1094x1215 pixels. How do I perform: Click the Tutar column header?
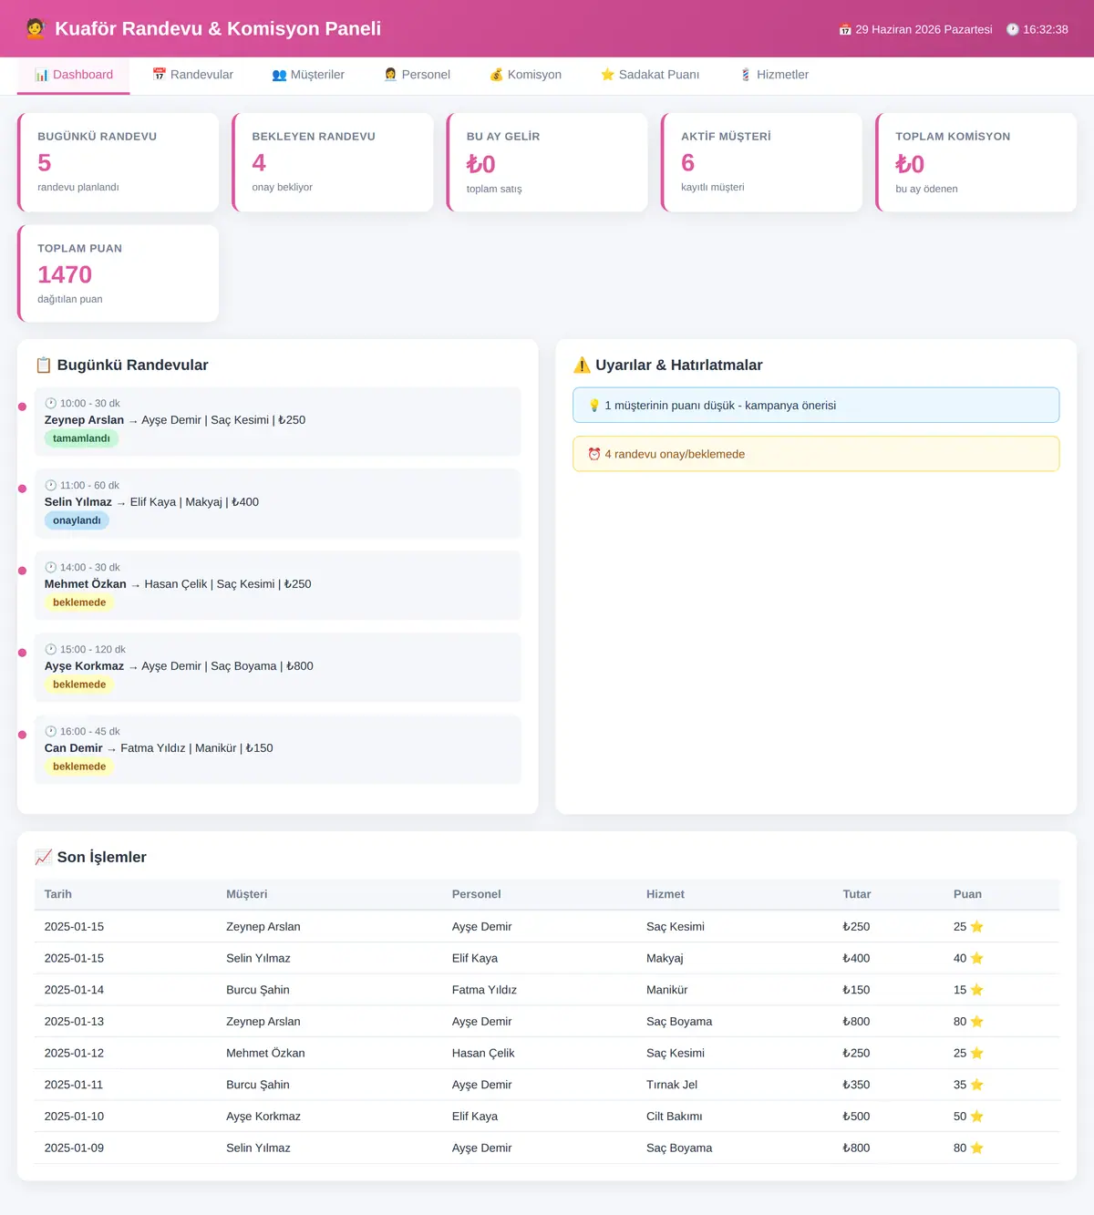(857, 894)
